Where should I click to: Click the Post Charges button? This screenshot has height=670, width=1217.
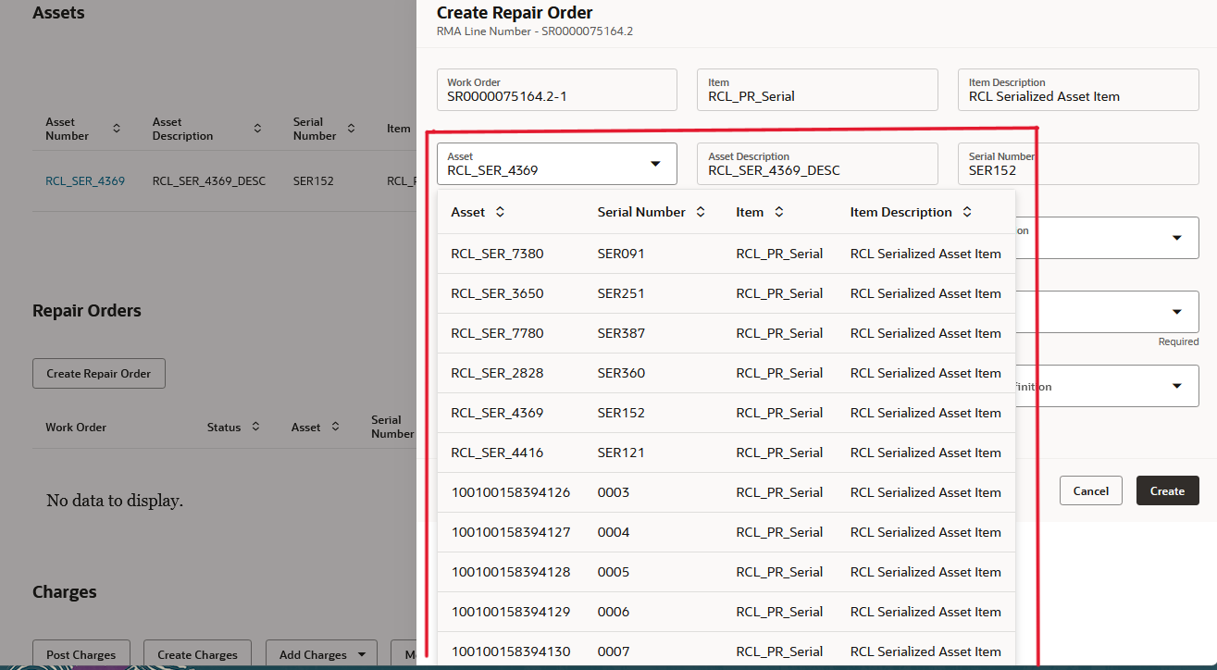point(81,654)
